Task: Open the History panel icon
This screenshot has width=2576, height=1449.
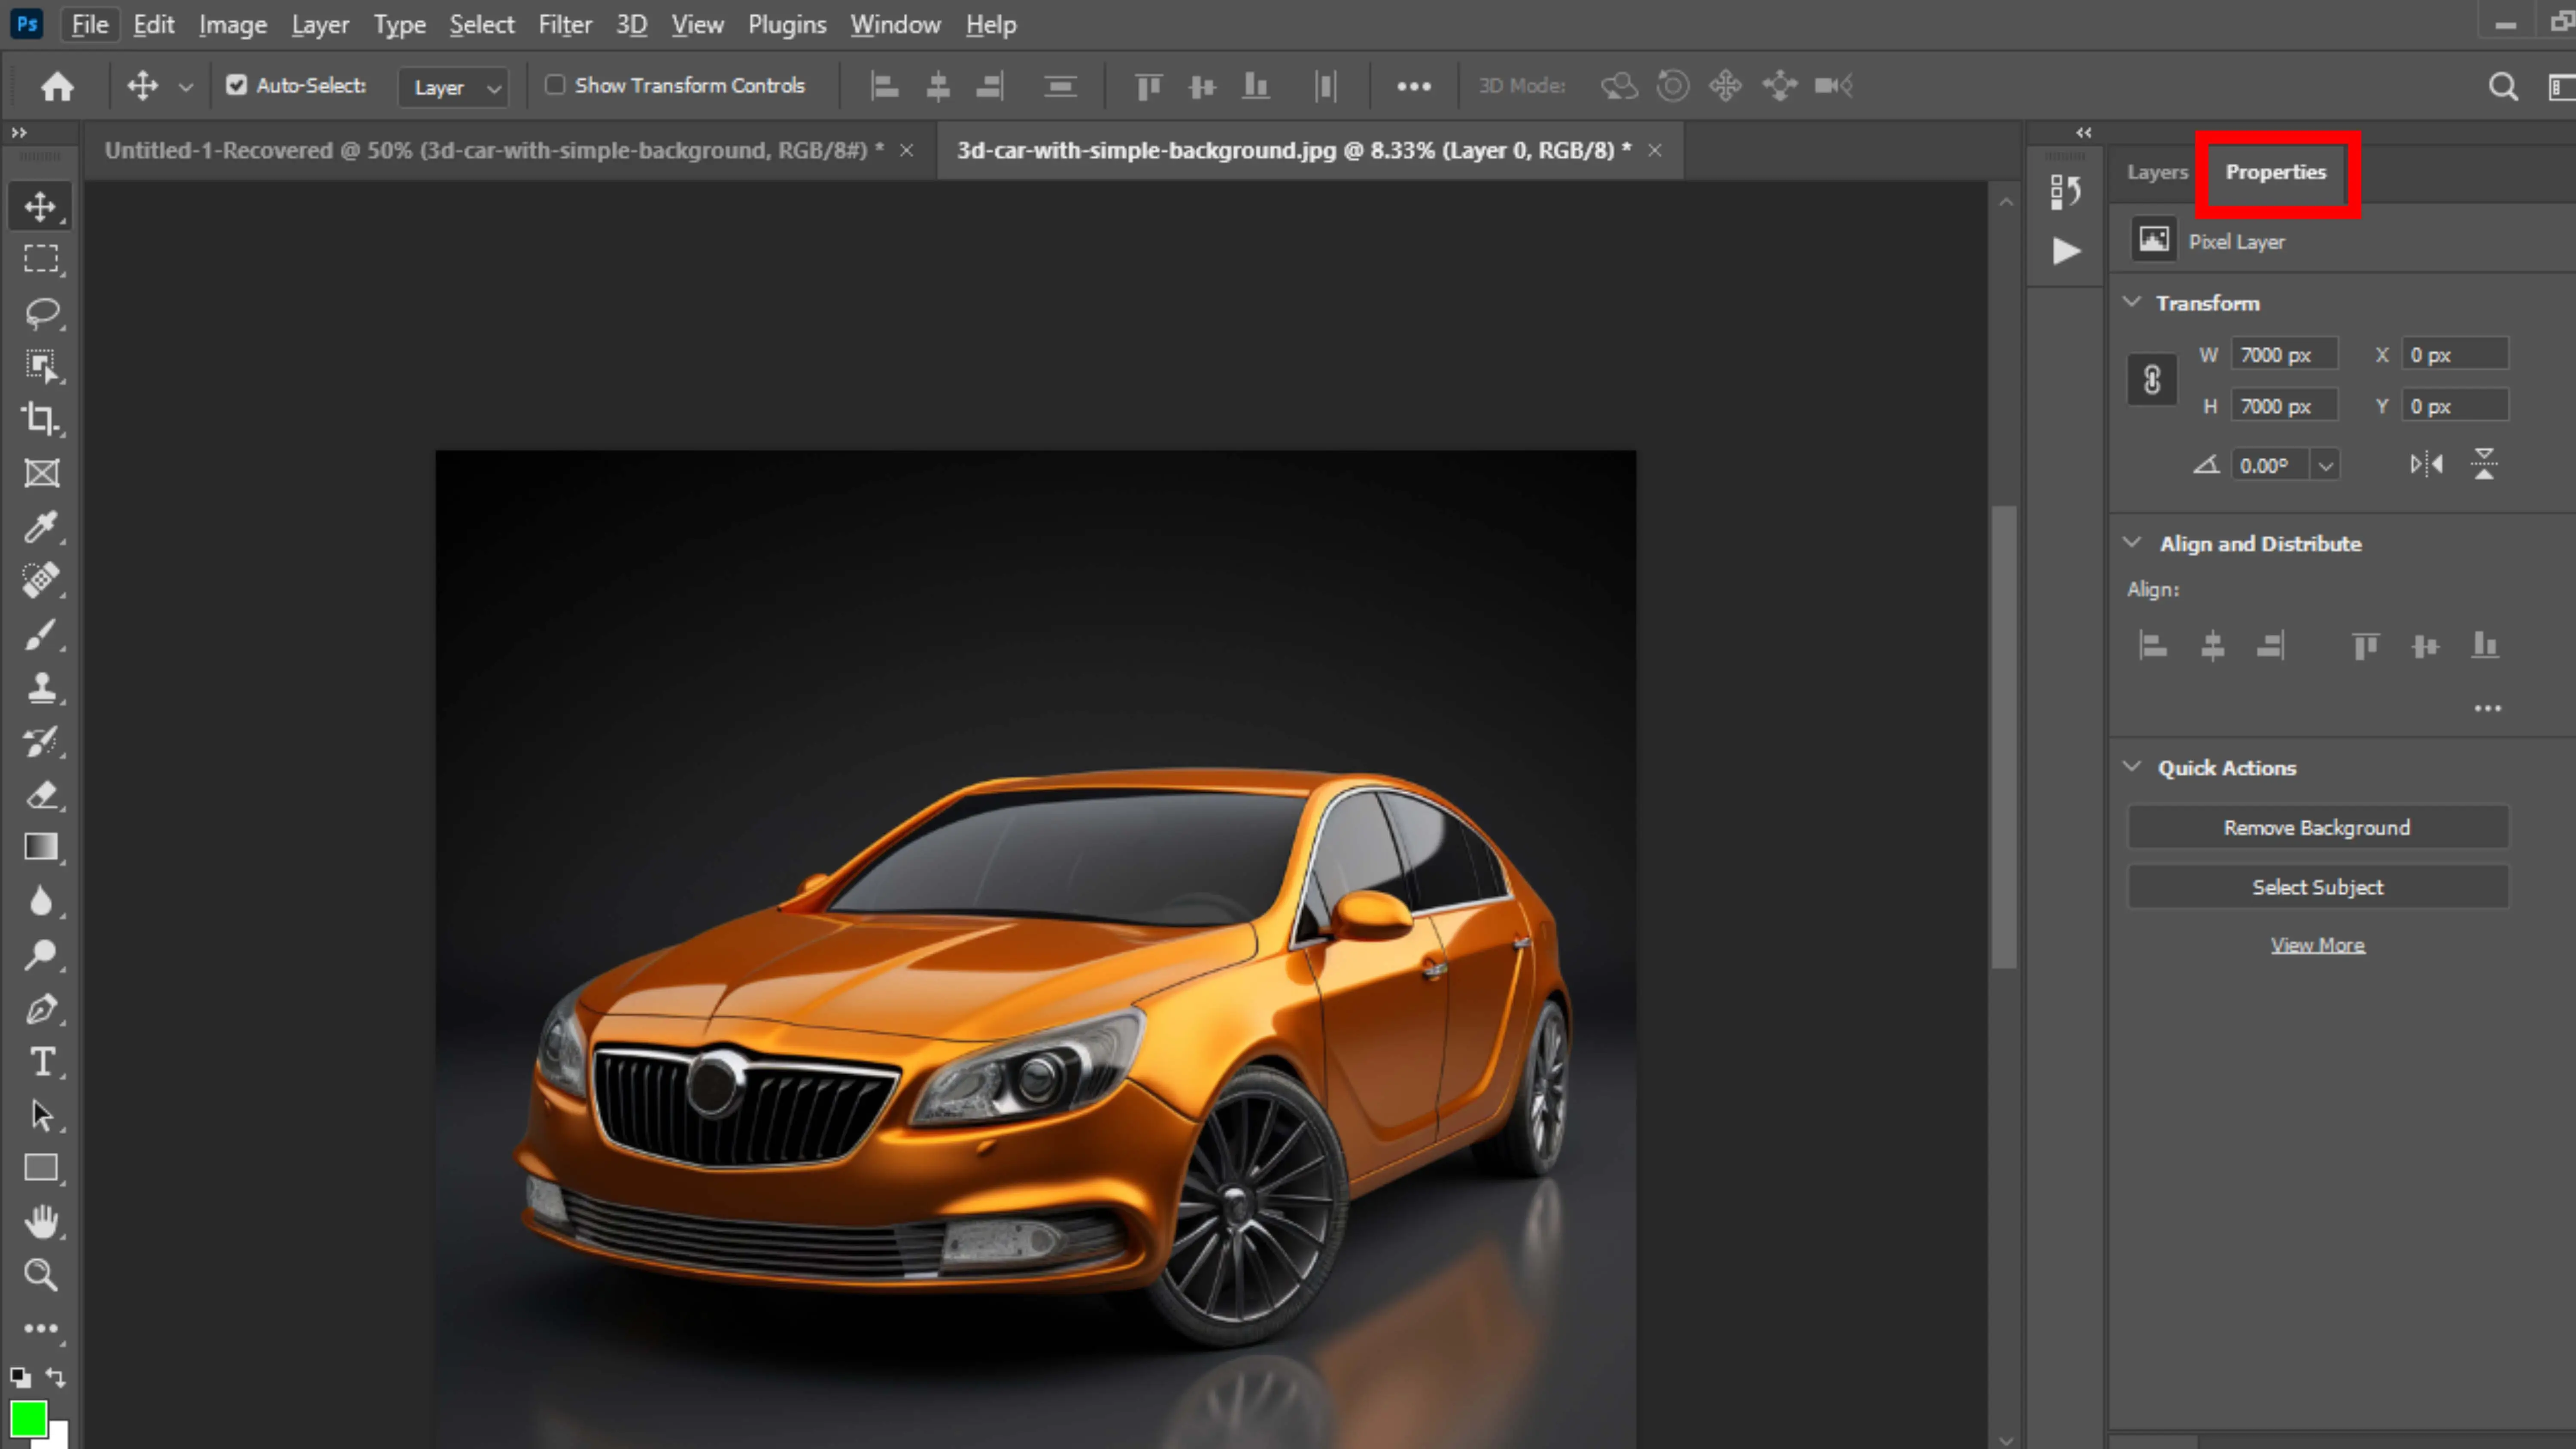Action: point(2065,191)
